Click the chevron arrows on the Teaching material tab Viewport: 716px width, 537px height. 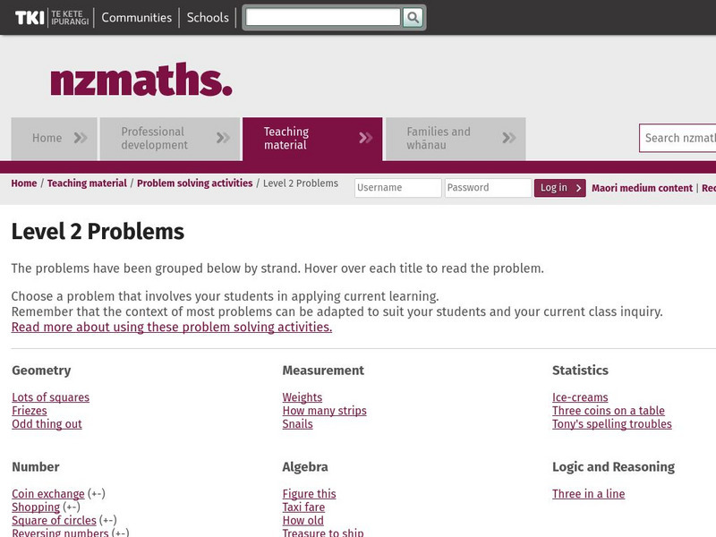click(366, 138)
